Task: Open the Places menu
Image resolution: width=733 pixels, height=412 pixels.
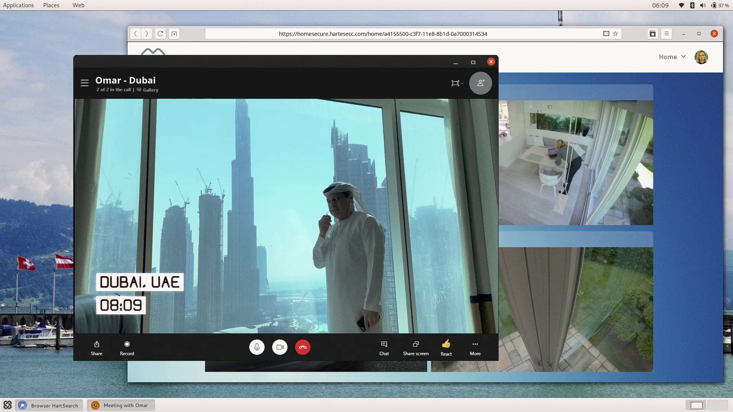Action: (x=51, y=5)
